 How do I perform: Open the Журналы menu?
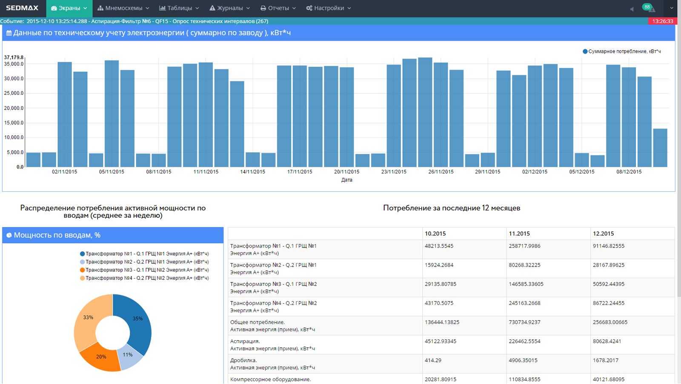[230, 8]
